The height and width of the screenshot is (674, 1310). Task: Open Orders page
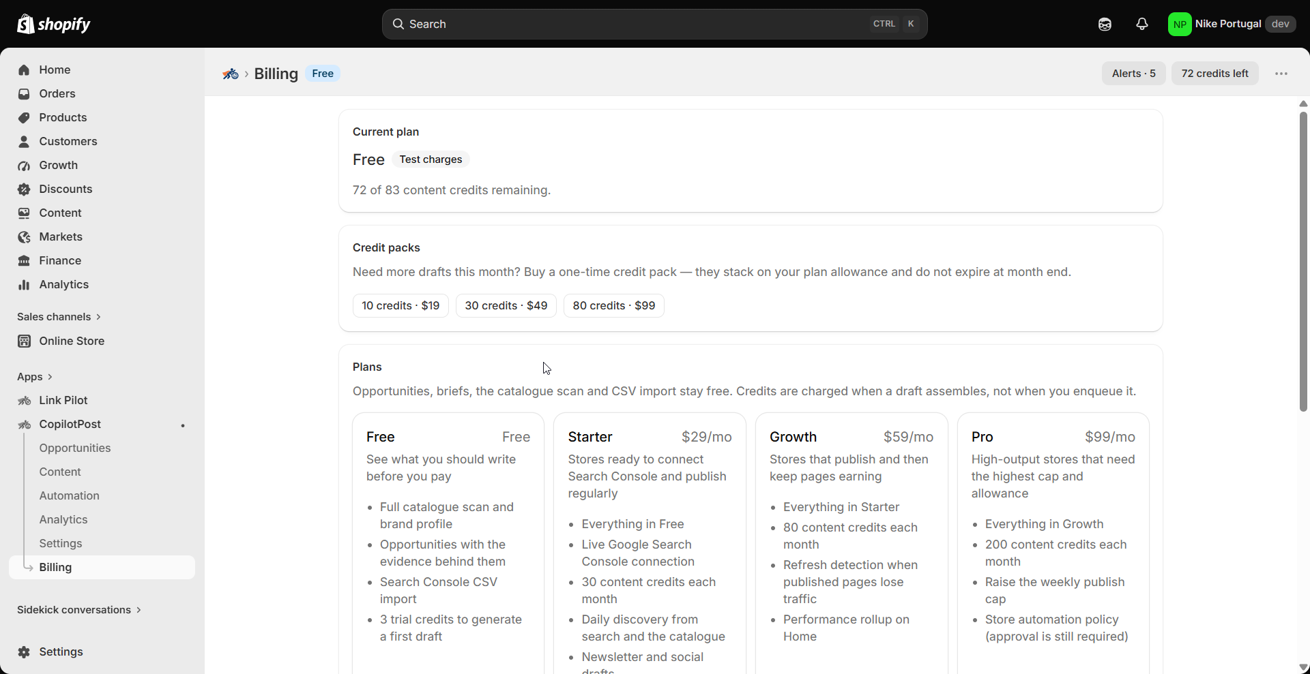tap(102, 94)
